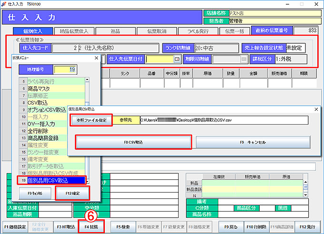The image size is (324, 234).
Task: Choose 商品マスタ from extended menu
Action: [x=43, y=89]
